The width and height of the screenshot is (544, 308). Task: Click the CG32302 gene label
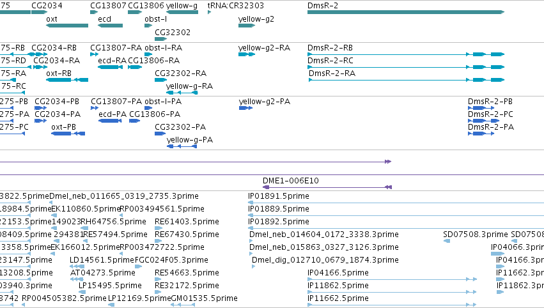click(x=173, y=32)
